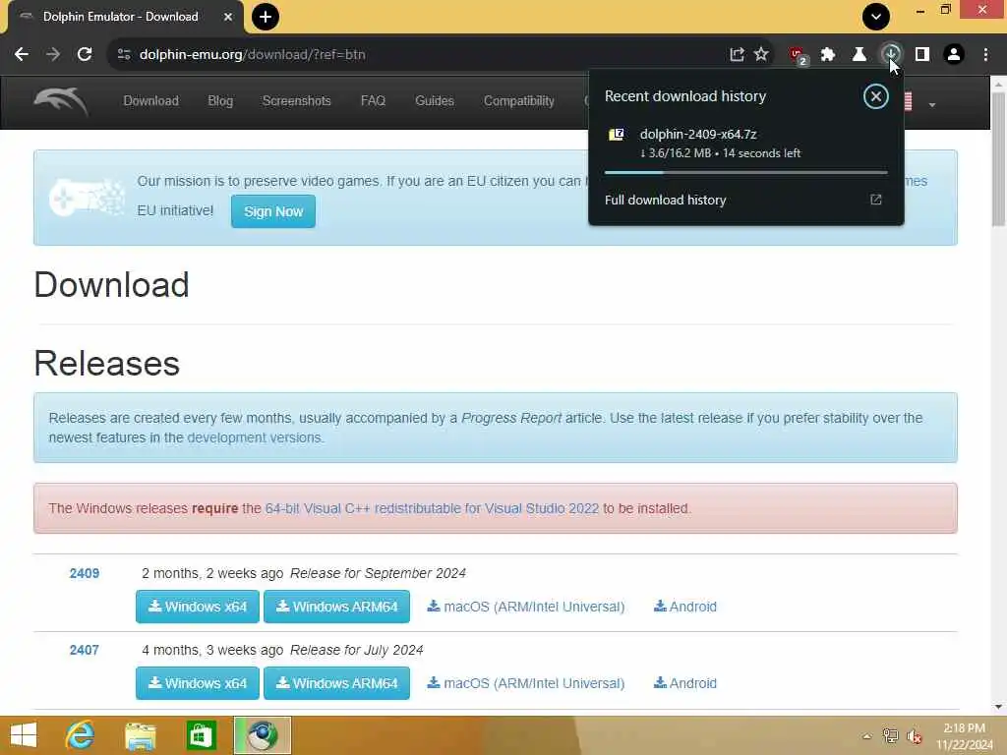Open the 2407 release link
This screenshot has height=755, width=1007.
(x=85, y=651)
